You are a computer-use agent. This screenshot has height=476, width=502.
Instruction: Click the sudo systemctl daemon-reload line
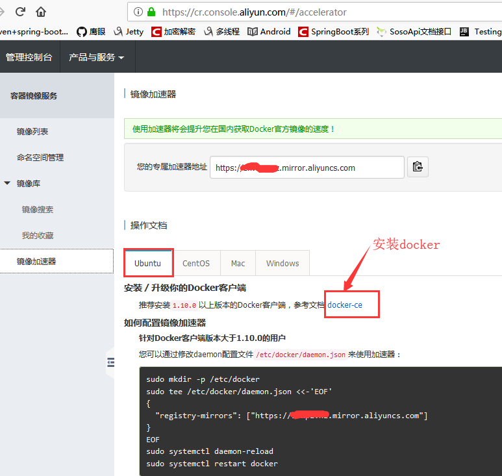(210, 451)
